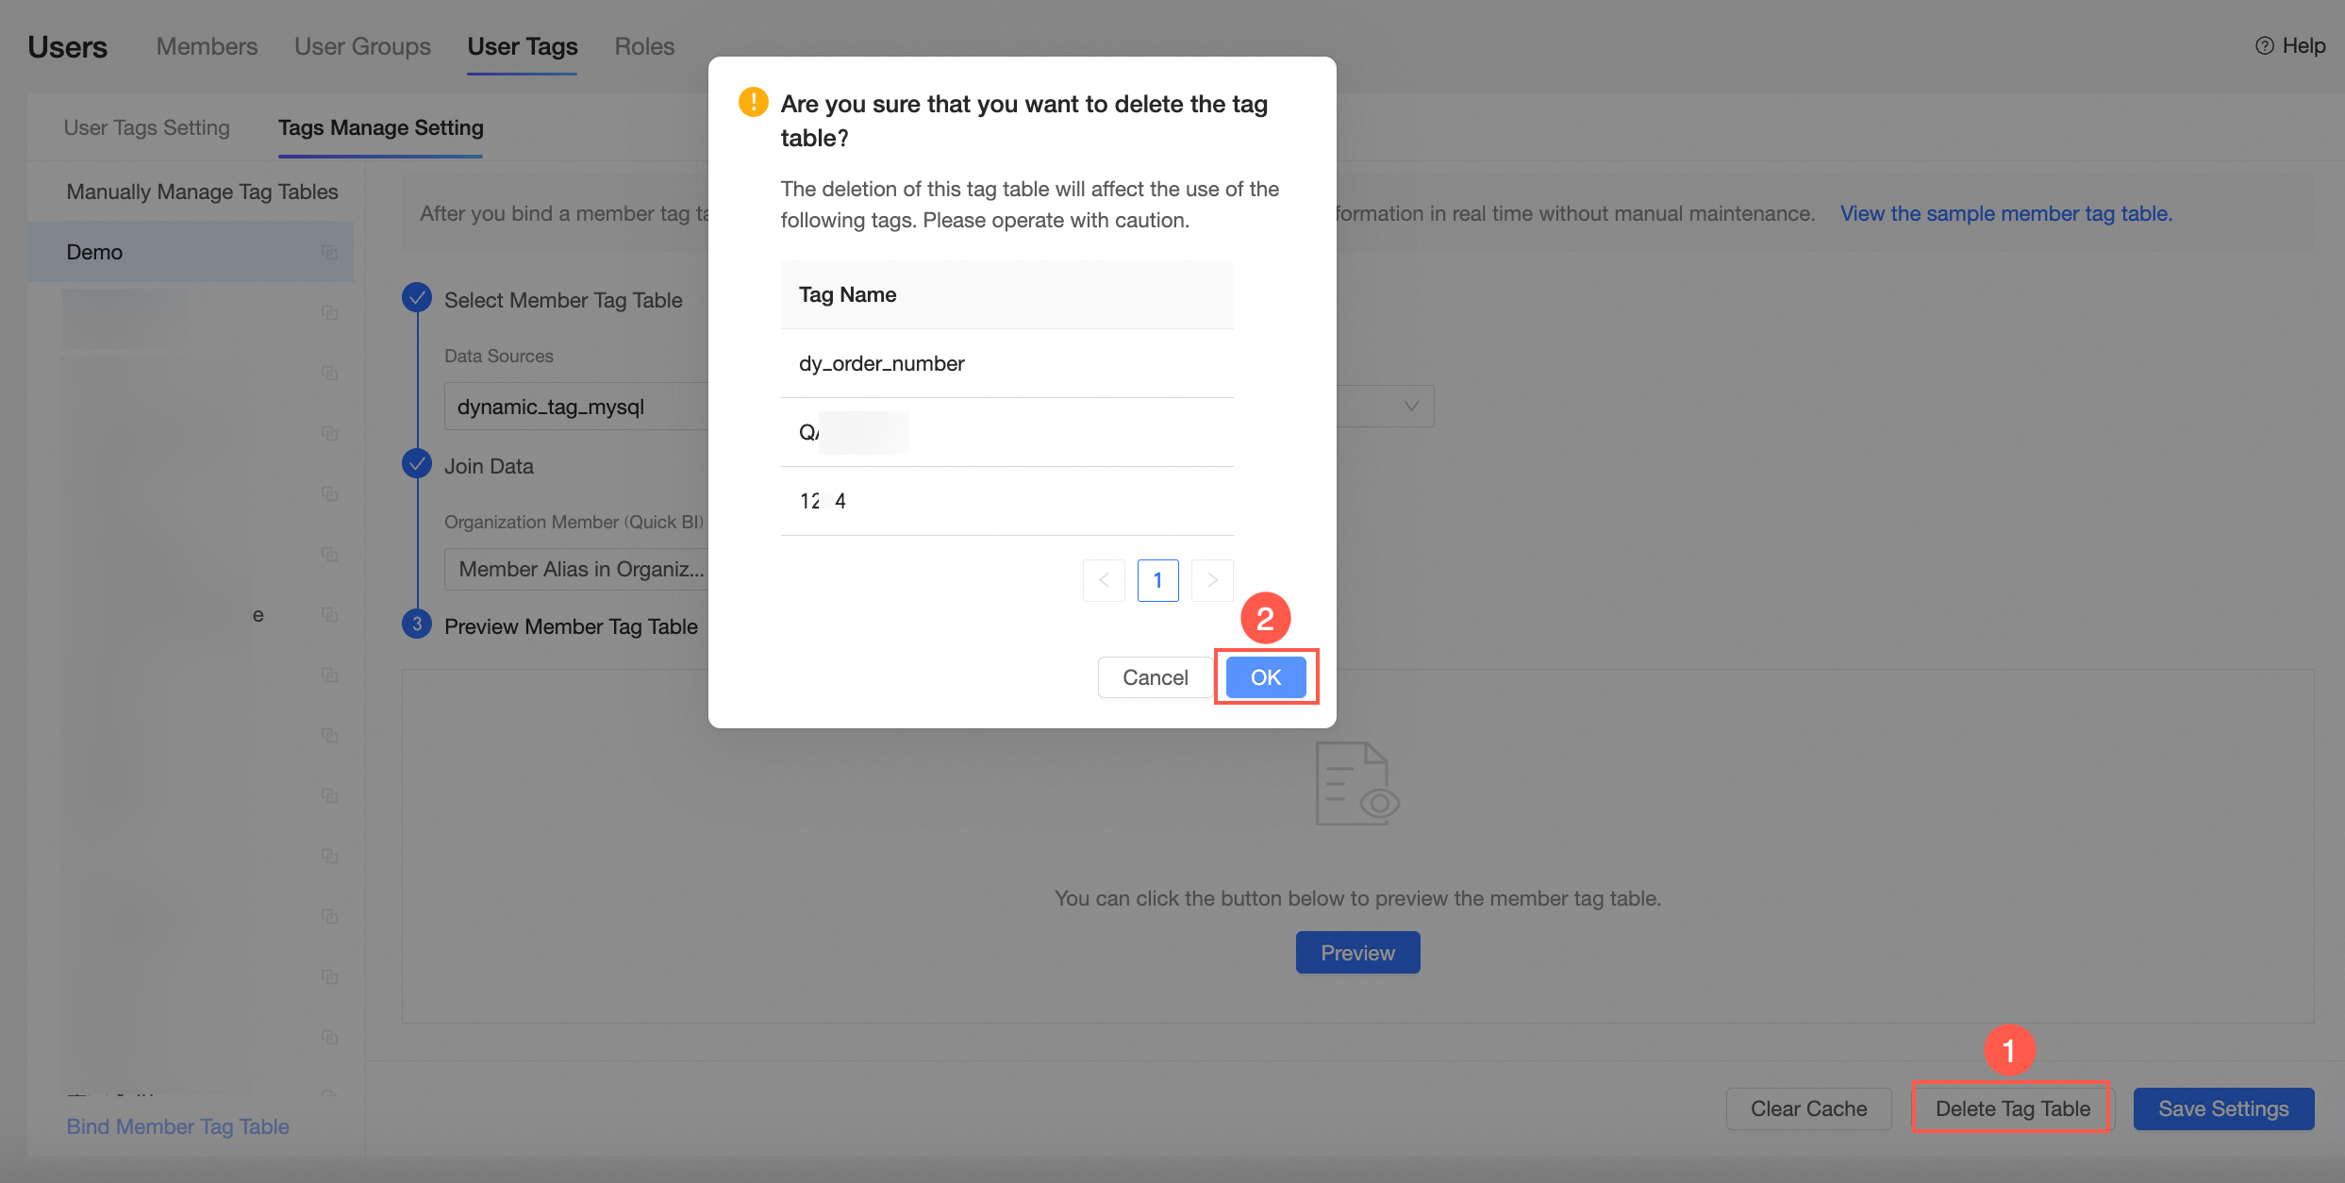Switch to the User Groups tab
Viewport: 2345px width, 1183px height.
tap(362, 46)
